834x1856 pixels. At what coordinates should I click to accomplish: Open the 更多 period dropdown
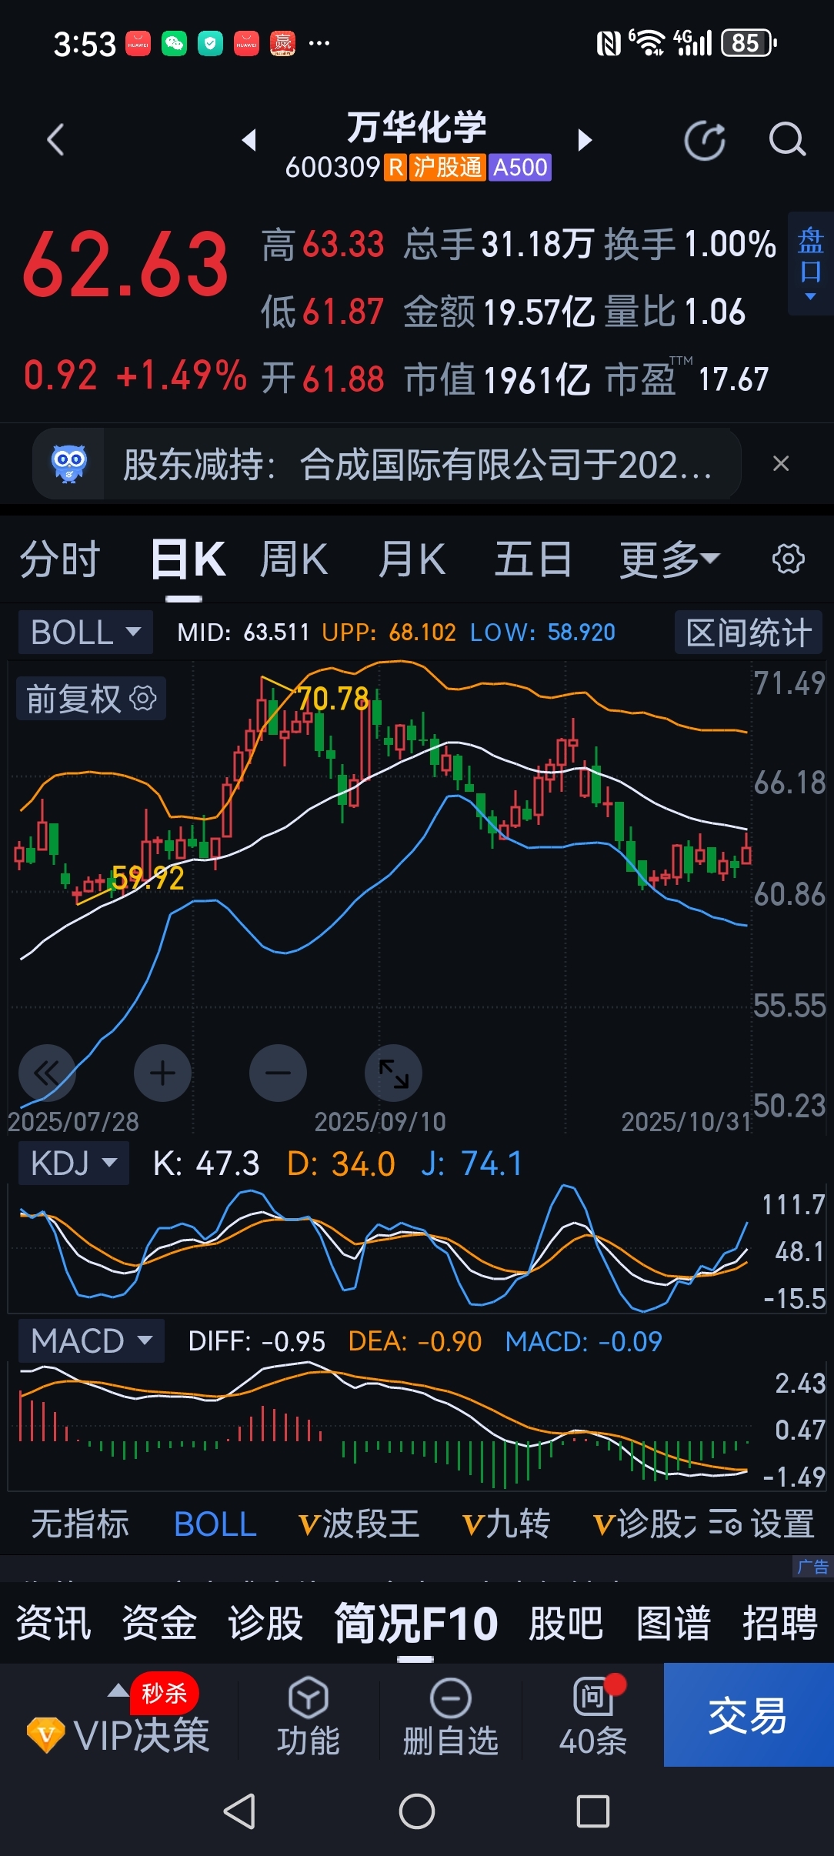(x=669, y=559)
